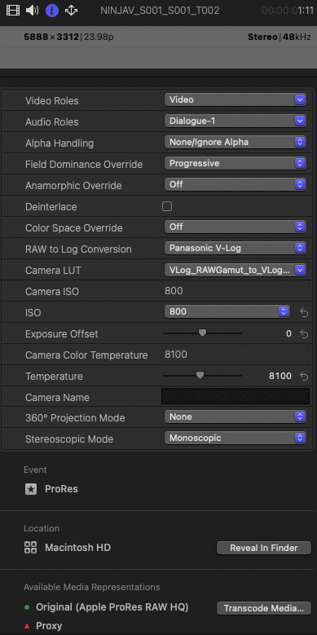Reset Temperature with its arrow

click(x=304, y=377)
